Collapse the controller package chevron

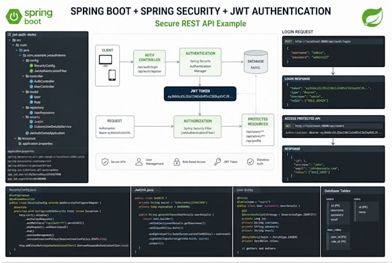[24, 76]
